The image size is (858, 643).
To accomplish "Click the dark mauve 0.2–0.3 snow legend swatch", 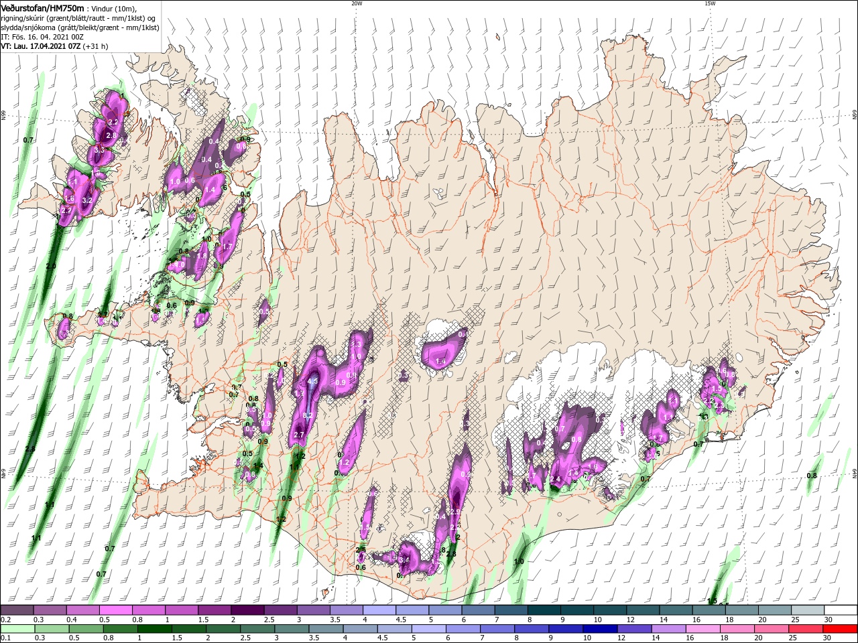I will point(17,610).
